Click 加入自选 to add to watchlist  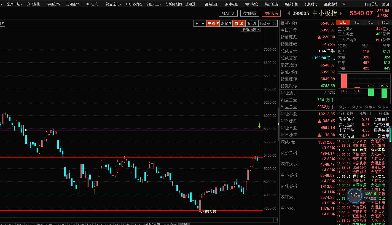[228, 13]
